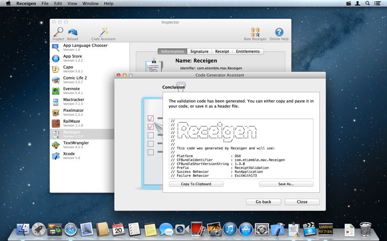
Task: Open iTunes from the Dock
Action: click(230, 229)
